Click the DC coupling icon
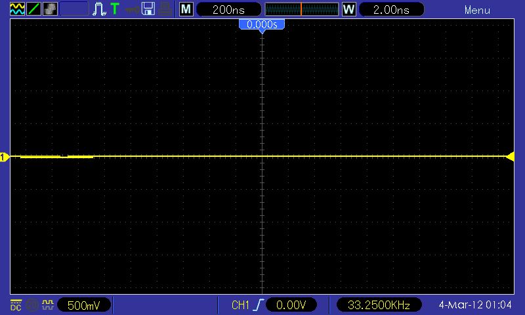Screen dimensions: 525x315 tap(16, 305)
